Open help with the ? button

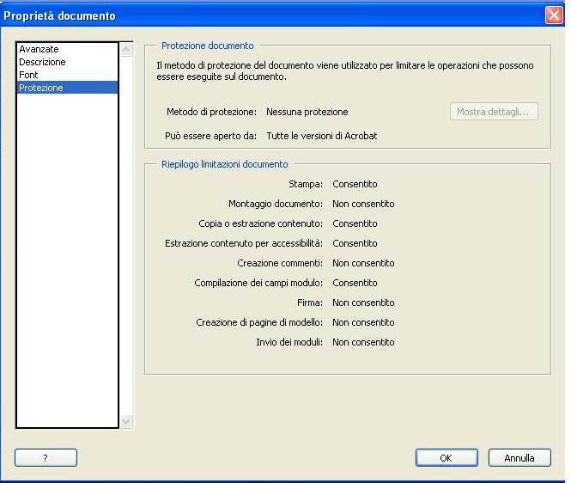[46, 457]
